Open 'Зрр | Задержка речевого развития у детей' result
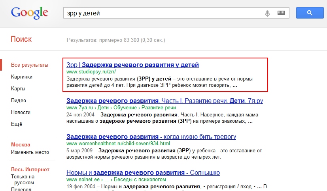327x191 pixels. click(x=132, y=65)
